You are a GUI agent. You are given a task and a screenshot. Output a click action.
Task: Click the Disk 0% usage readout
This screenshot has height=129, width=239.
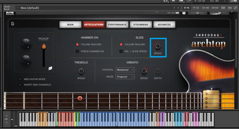coord(214,1)
